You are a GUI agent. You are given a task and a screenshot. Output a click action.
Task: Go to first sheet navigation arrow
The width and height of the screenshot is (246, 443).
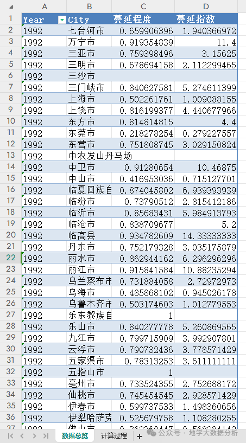pyautogui.click(x=10, y=436)
